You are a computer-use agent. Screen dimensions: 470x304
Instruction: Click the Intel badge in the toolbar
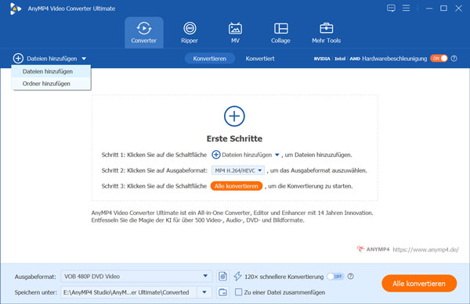(340, 59)
